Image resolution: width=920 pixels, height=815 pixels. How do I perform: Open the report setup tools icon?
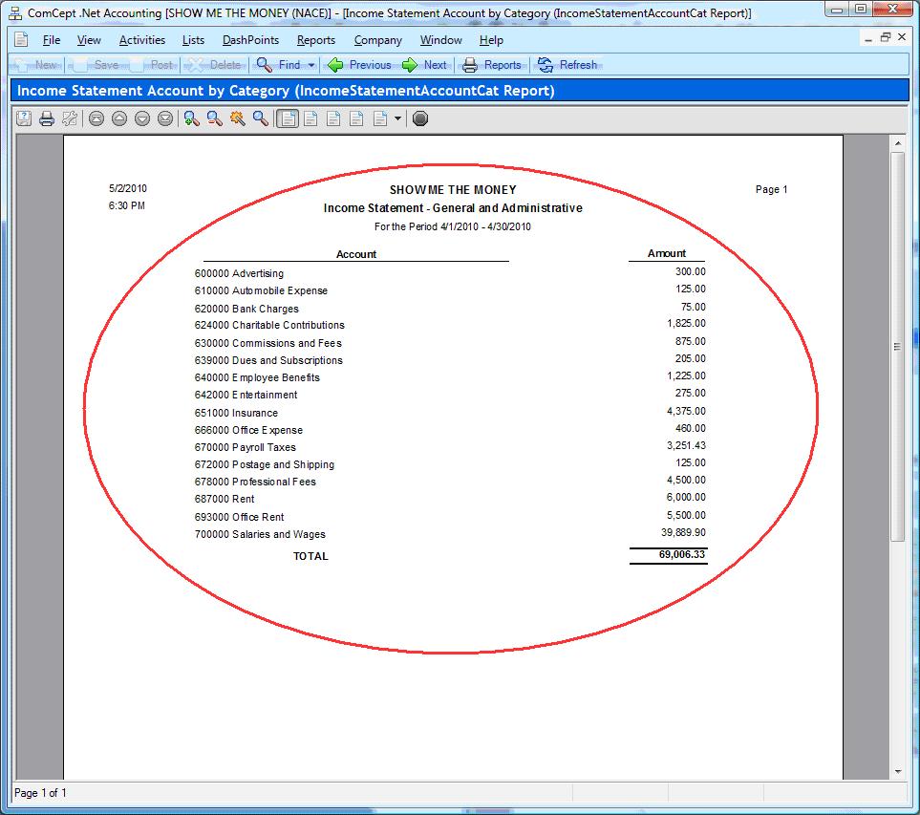coord(69,118)
